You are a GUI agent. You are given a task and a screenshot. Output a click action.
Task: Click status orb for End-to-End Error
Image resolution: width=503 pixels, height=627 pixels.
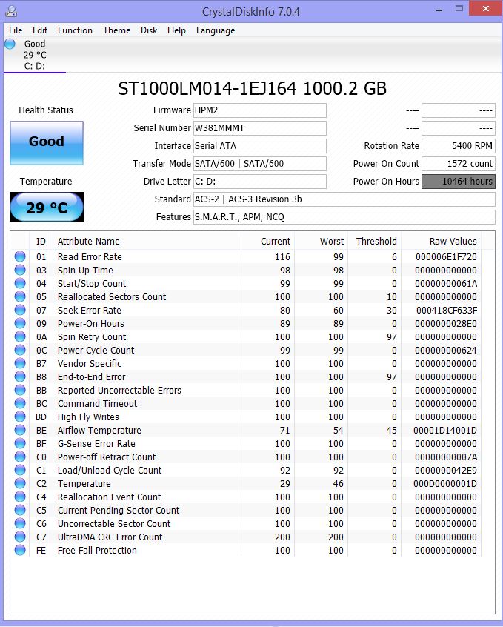(x=20, y=376)
